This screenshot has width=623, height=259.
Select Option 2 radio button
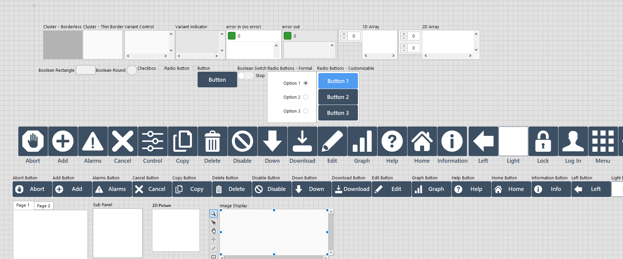[x=306, y=97]
